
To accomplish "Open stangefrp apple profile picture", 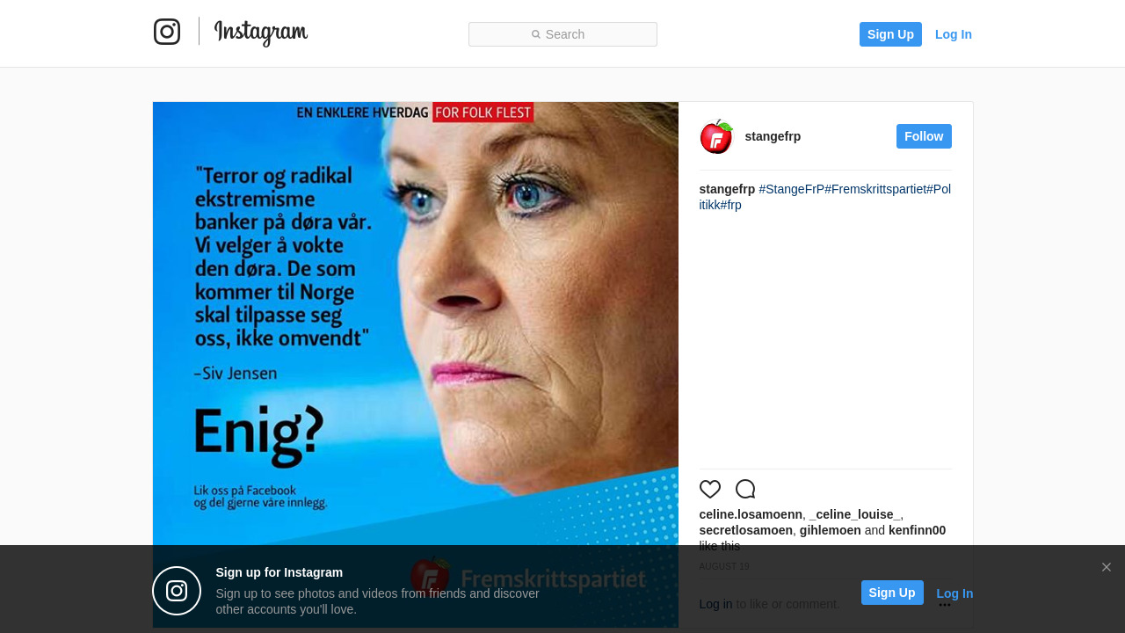I will (x=716, y=136).
